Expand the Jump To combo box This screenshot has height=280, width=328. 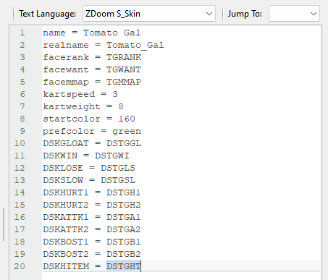tap(294, 14)
